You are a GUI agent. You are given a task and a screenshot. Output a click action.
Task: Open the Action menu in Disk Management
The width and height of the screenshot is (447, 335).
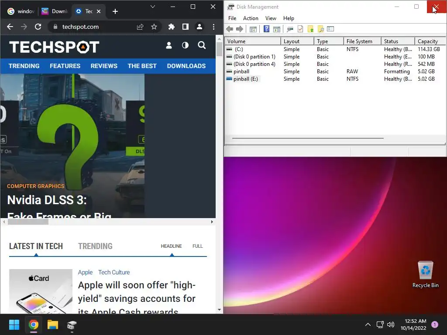[x=251, y=18]
